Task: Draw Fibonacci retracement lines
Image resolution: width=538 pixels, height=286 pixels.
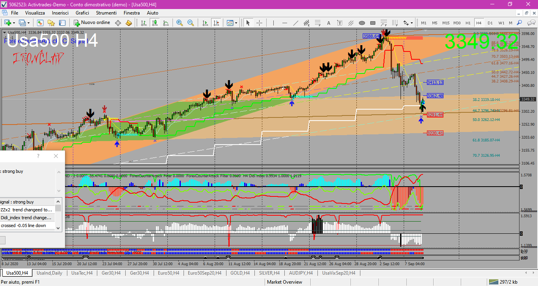Action: [317, 23]
